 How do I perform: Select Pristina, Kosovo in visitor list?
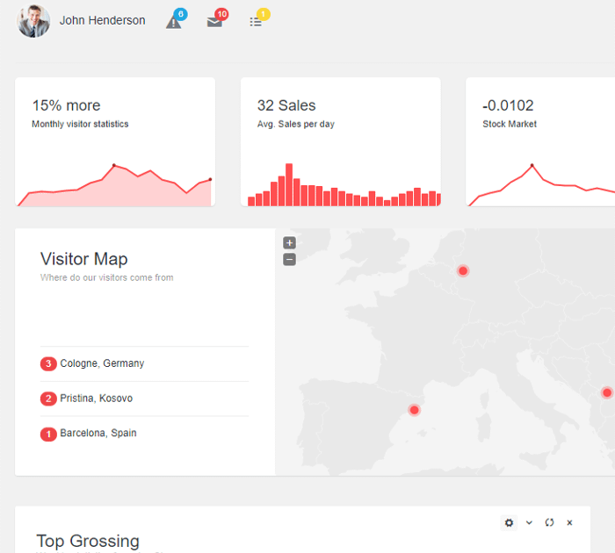coord(96,399)
